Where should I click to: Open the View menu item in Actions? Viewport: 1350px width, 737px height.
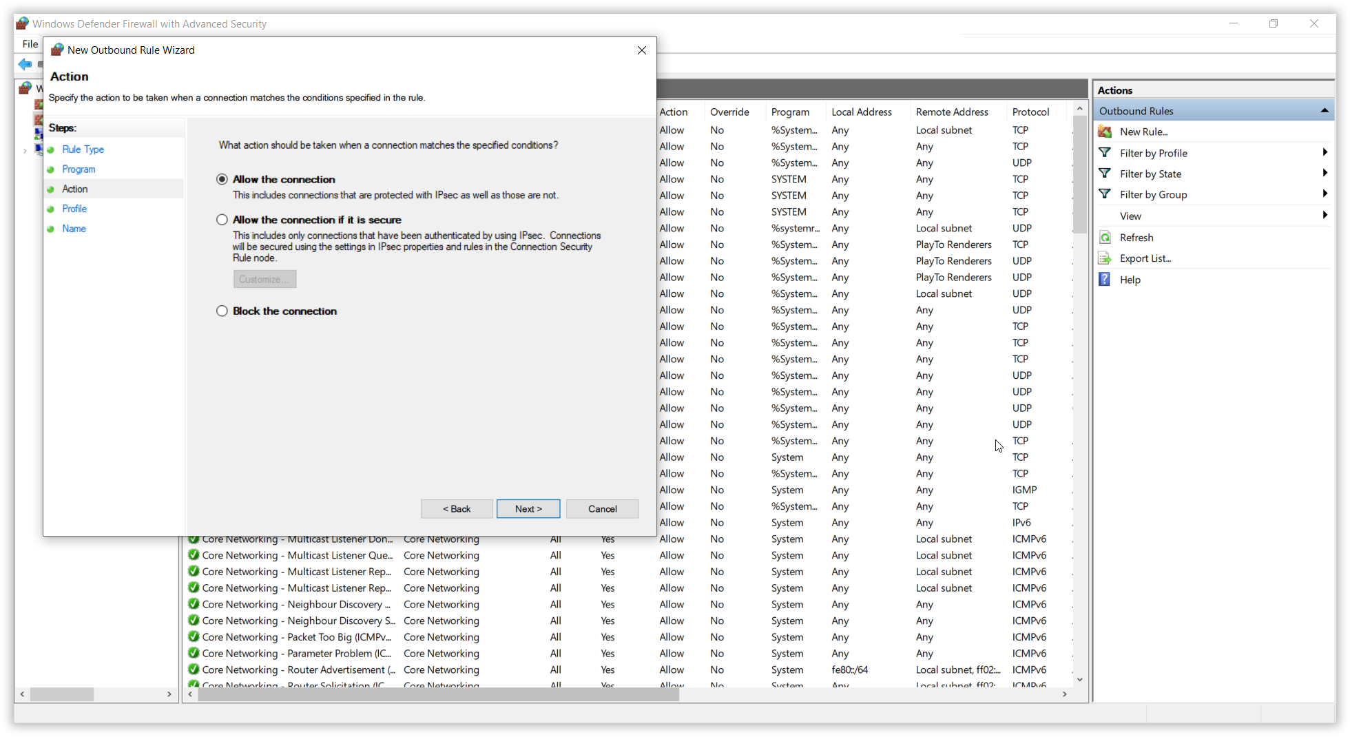click(1130, 216)
